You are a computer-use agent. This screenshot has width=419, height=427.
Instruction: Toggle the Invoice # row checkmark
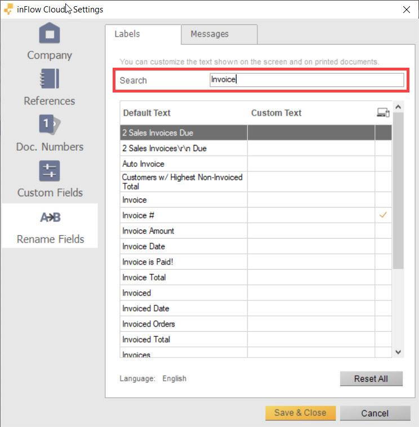click(383, 215)
